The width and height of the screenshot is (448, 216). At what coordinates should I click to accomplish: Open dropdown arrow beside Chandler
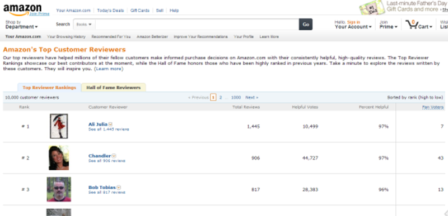click(x=114, y=156)
